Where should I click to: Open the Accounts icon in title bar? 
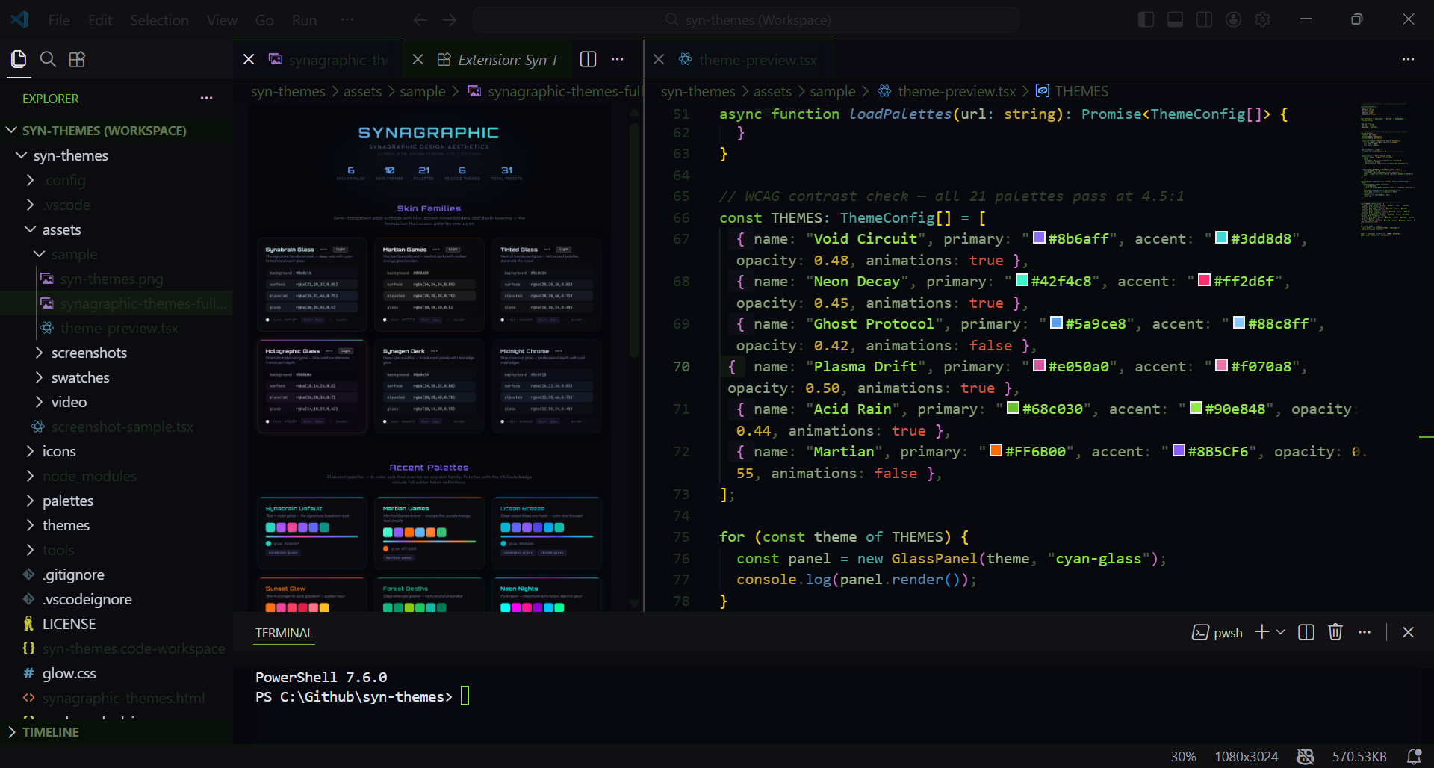click(1234, 19)
